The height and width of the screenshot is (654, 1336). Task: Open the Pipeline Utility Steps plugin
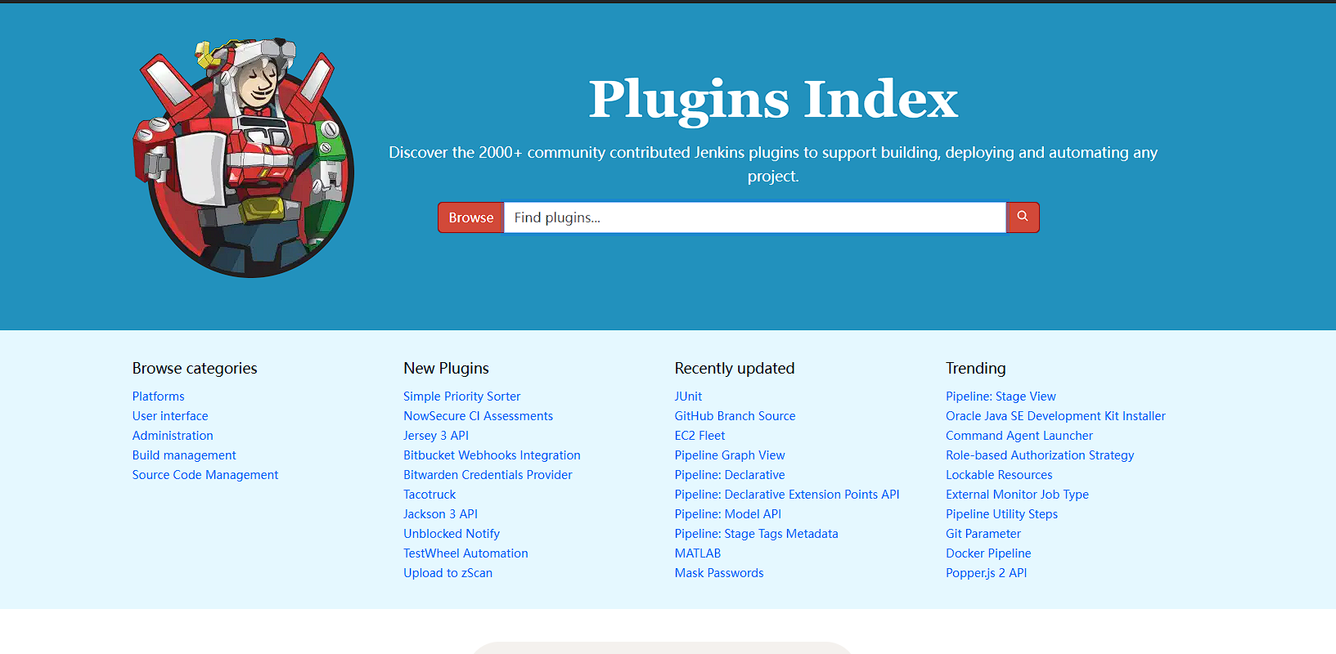(x=1001, y=514)
